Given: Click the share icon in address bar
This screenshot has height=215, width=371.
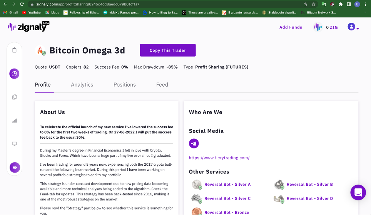Looking at the screenshot, I should 305,4.
